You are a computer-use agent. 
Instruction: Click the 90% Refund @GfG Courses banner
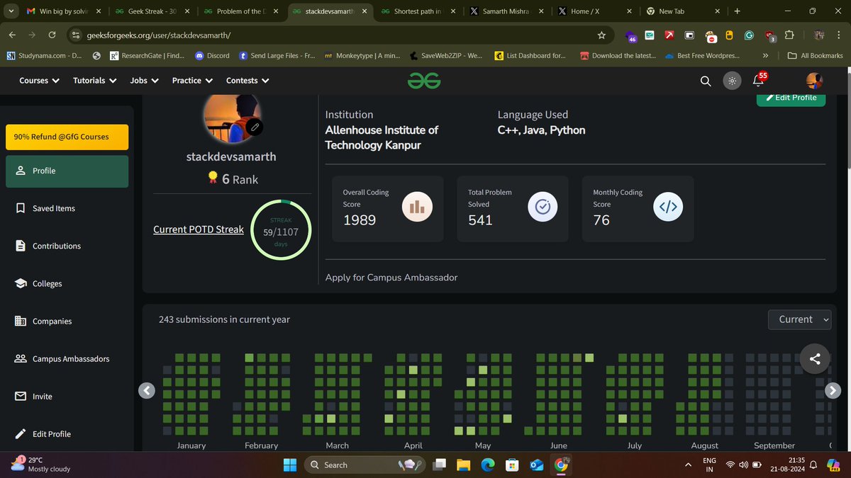tap(67, 137)
